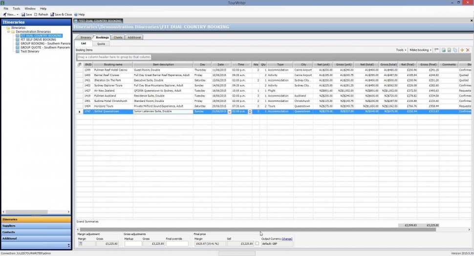
Task: Click the edit booking document icon
Action: [x=449, y=50]
